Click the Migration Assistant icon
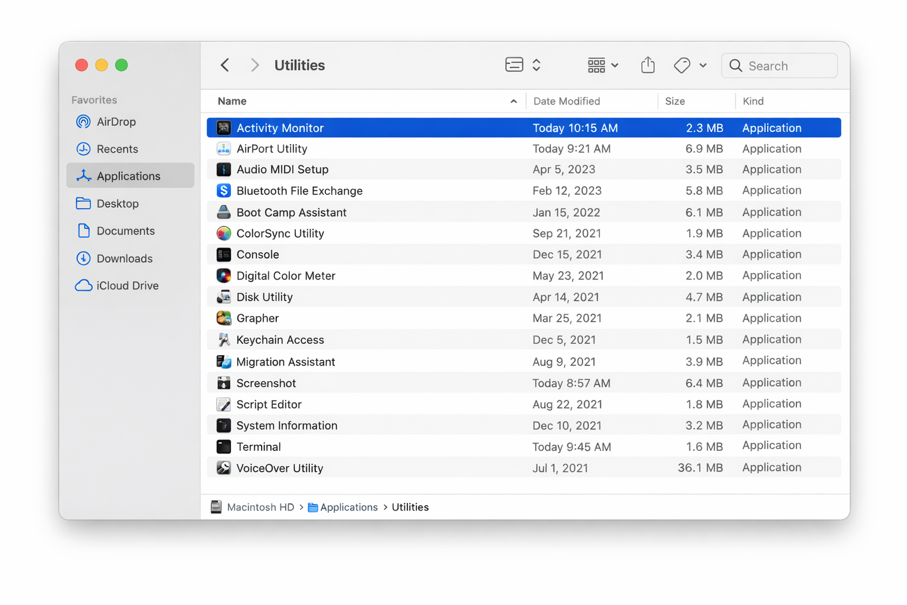 pyautogui.click(x=223, y=362)
